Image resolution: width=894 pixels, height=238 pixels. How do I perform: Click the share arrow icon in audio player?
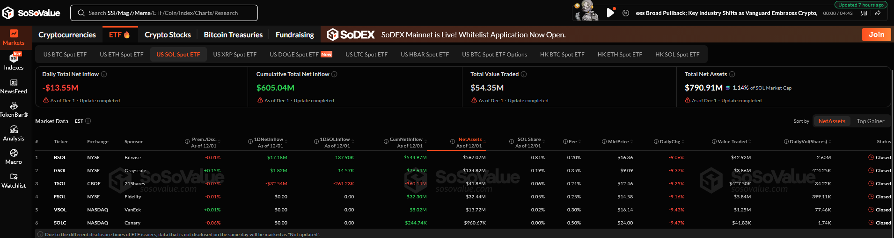(x=878, y=13)
